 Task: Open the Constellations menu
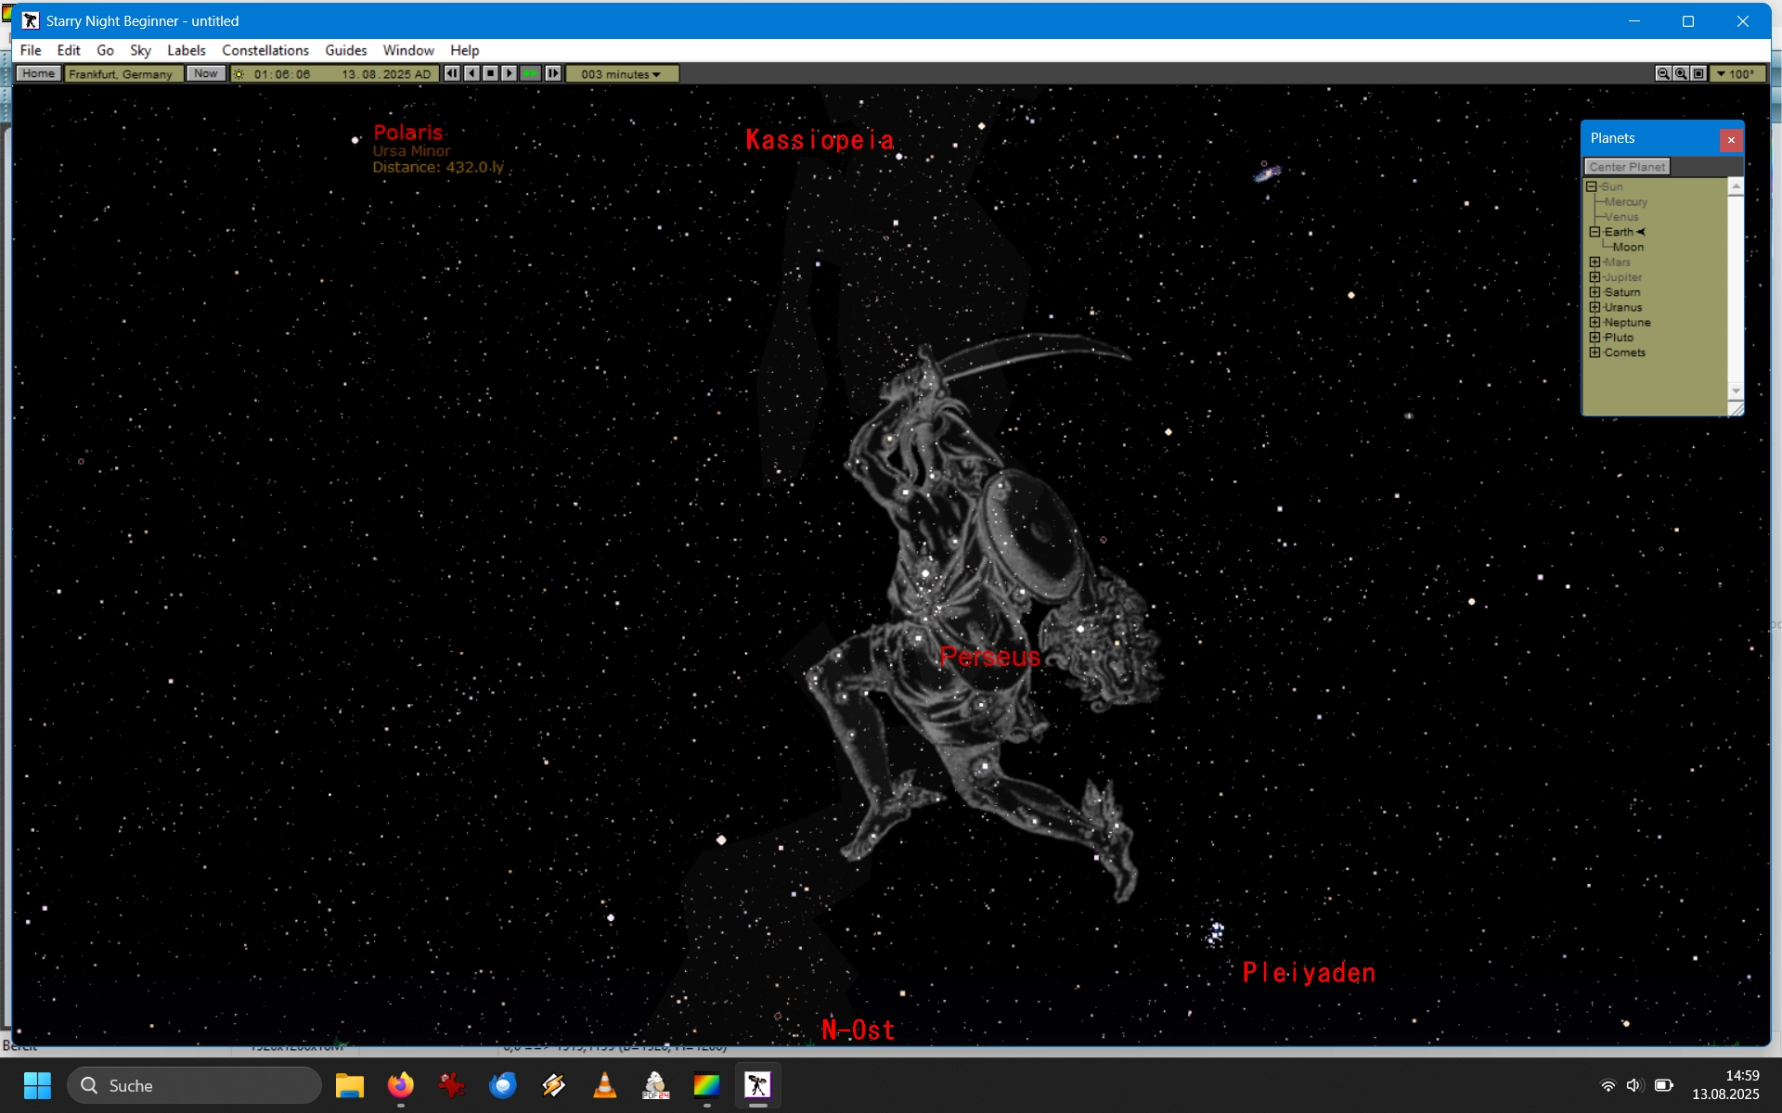click(265, 50)
